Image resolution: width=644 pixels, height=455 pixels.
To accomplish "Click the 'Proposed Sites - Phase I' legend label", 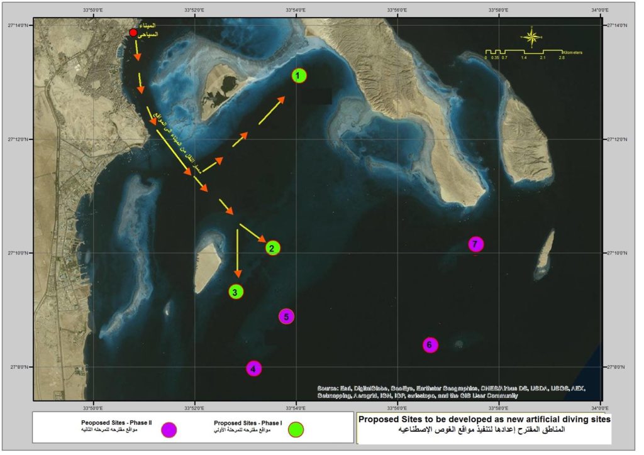I will point(247,422).
